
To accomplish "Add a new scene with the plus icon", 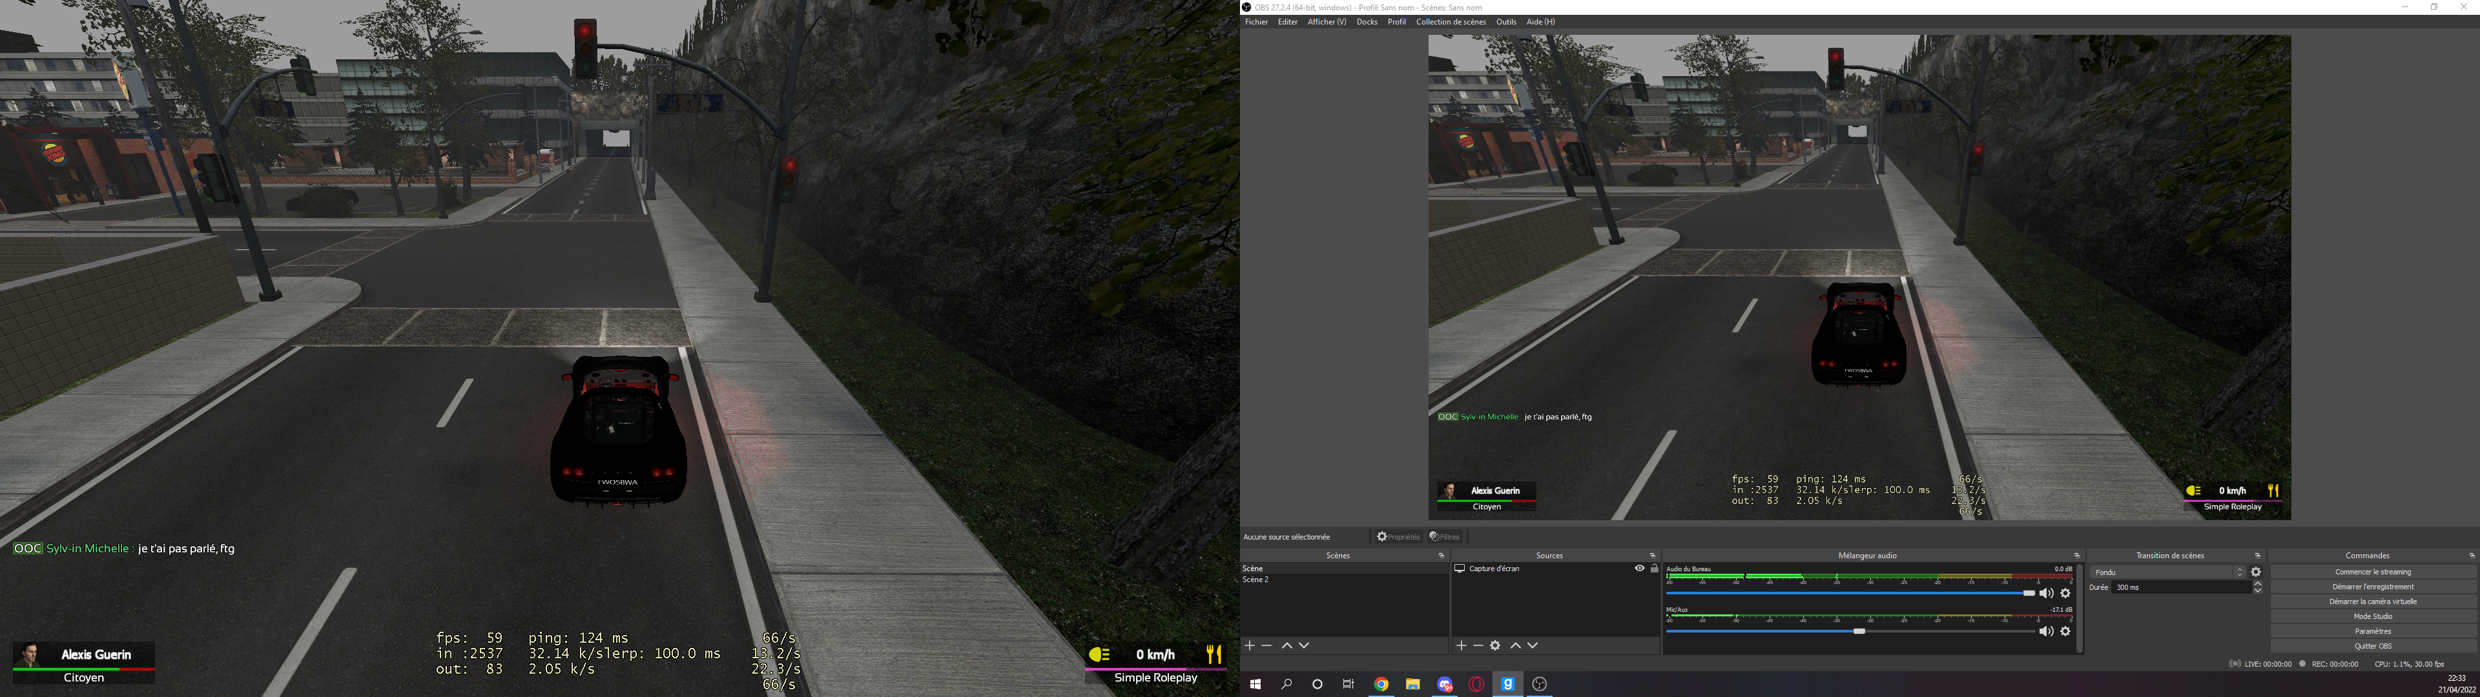I will coord(1250,646).
